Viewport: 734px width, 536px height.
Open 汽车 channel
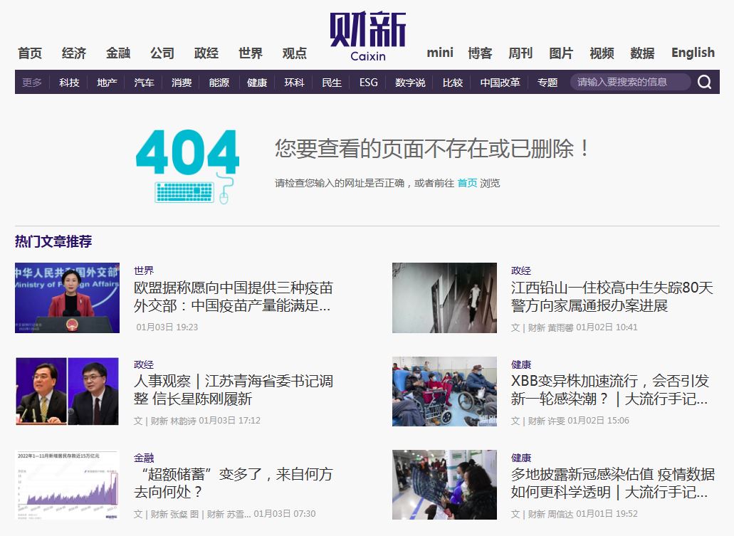[145, 83]
